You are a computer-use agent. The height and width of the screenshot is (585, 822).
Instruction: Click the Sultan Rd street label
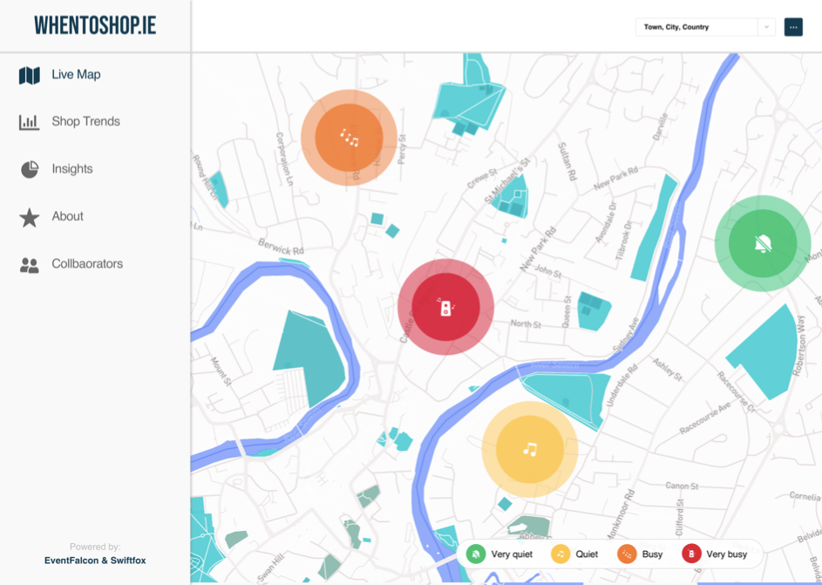pyautogui.click(x=567, y=161)
